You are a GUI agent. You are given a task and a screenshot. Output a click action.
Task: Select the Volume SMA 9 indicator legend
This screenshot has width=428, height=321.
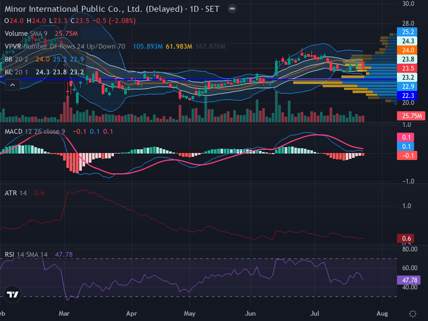[x=26, y=34]
